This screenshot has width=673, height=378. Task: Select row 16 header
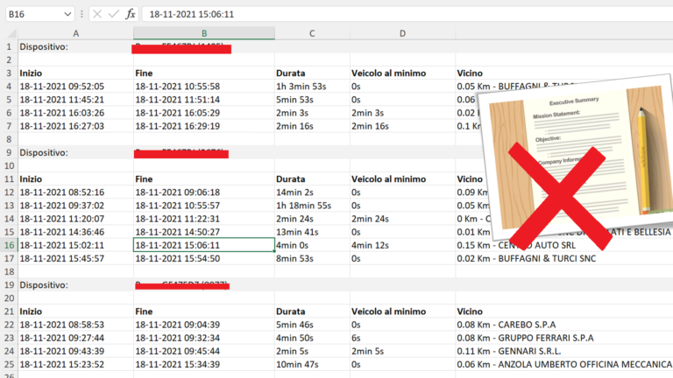tap(8, 246)
